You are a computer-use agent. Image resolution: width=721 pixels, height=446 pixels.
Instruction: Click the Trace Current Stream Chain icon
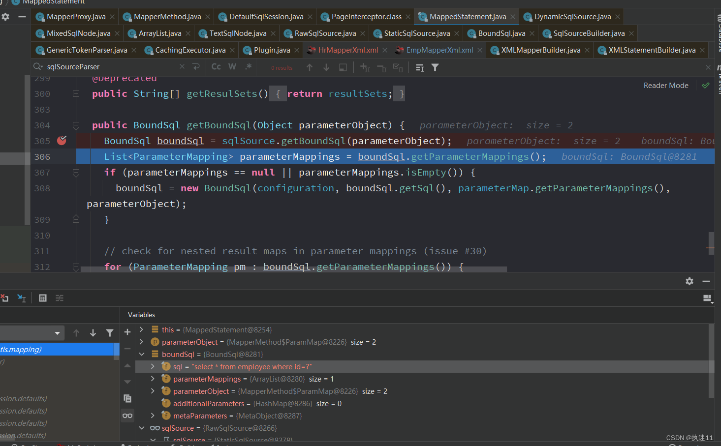[x=60, y=298]
